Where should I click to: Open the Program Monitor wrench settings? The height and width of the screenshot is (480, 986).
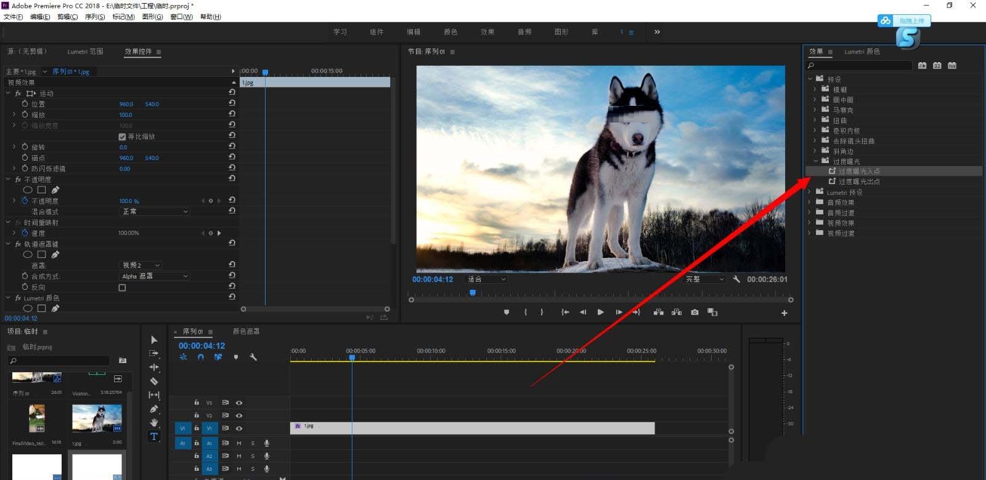click(736, 279)
